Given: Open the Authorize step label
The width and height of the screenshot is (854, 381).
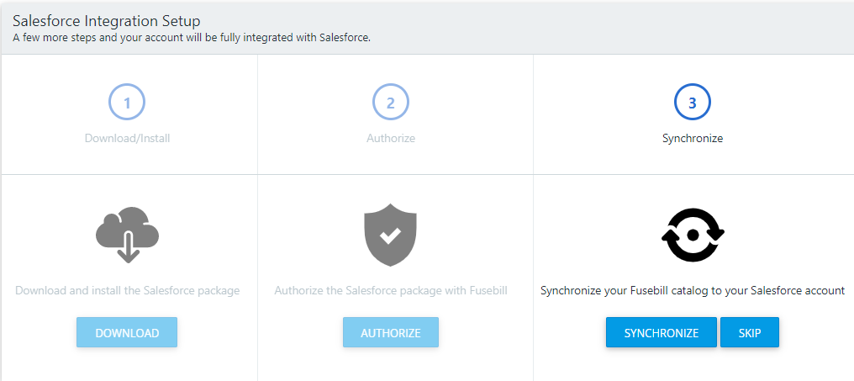Looking at the screenshot, I should [x=391, y=139].
